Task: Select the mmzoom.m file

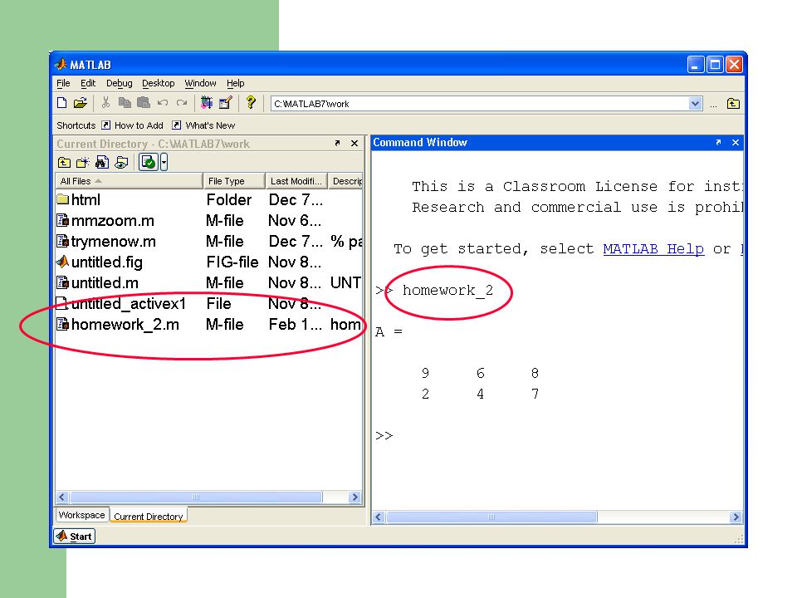Action: coord(208,221)
